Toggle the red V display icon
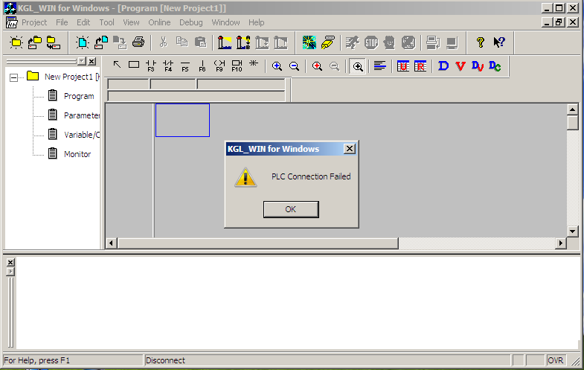 (x=461, y=66)
